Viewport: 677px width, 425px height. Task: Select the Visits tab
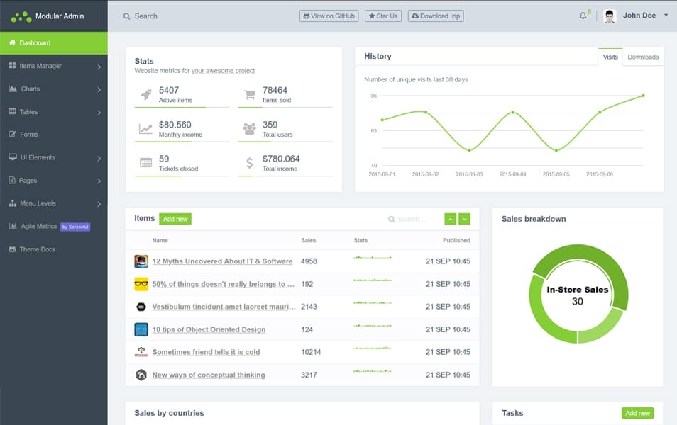(x=610, y=57)
